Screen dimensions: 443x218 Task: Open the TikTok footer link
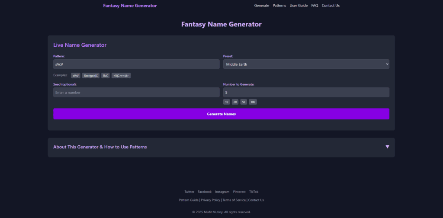[254, 192]
